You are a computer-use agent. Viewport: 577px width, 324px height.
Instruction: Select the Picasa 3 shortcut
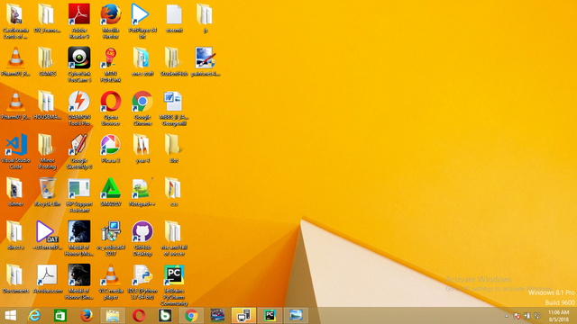point(110,148)
